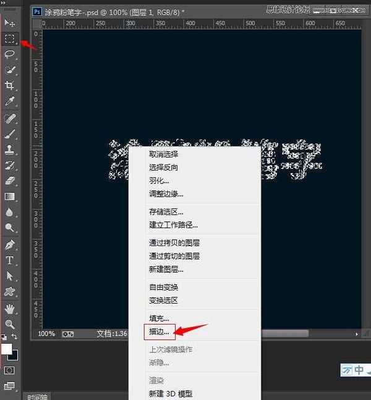Viewport: 371px width, 400px height.
Task: Click disabled 上次滤镜操作 menu entry
Action: coord(171,349)
